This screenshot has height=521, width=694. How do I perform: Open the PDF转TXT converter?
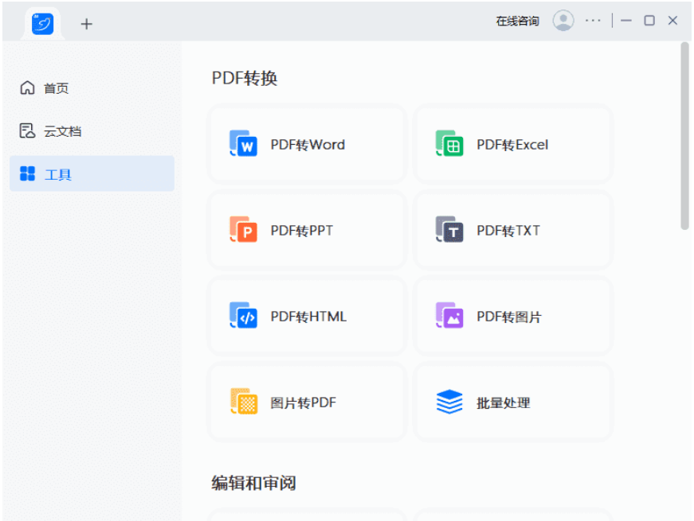pyautogui.click(x=513, y=230)
